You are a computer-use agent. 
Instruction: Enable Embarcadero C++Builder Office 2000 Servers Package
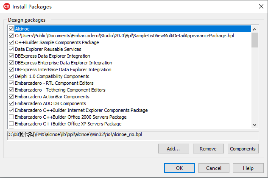(11, 117)
